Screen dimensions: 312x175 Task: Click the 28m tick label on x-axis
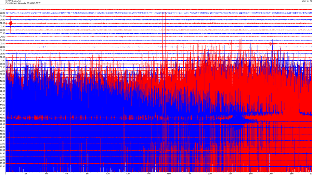pos(292,174)
